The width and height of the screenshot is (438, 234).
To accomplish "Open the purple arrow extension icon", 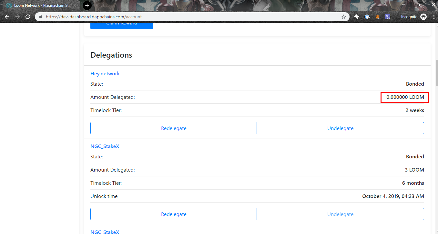I will (388, 16).
